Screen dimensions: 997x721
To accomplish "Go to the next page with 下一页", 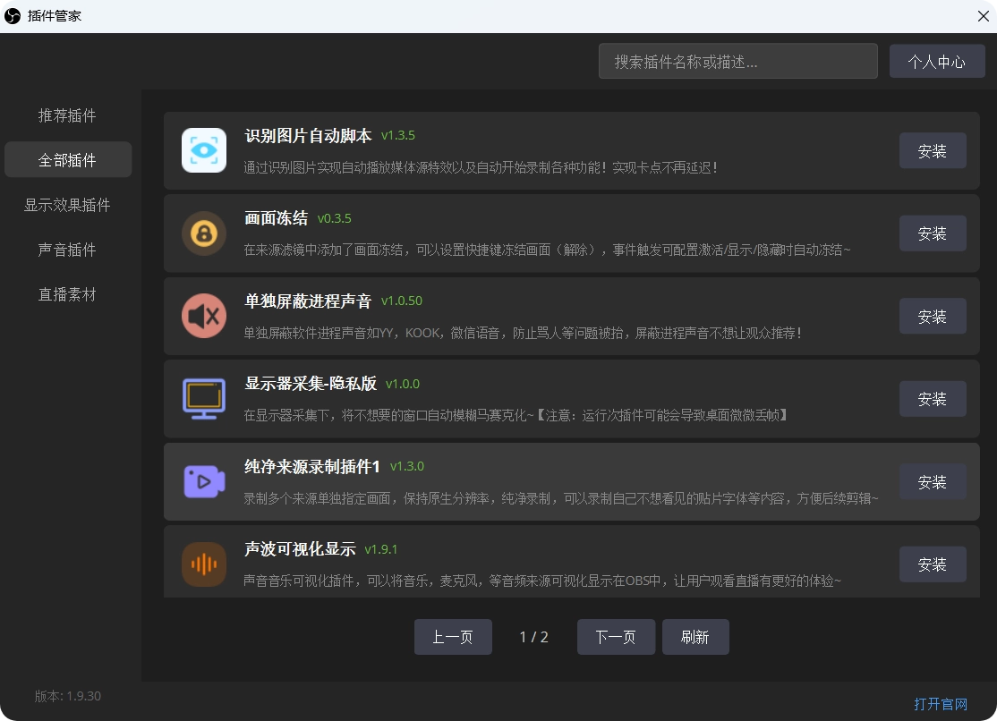I will click(x=616, y=636).
